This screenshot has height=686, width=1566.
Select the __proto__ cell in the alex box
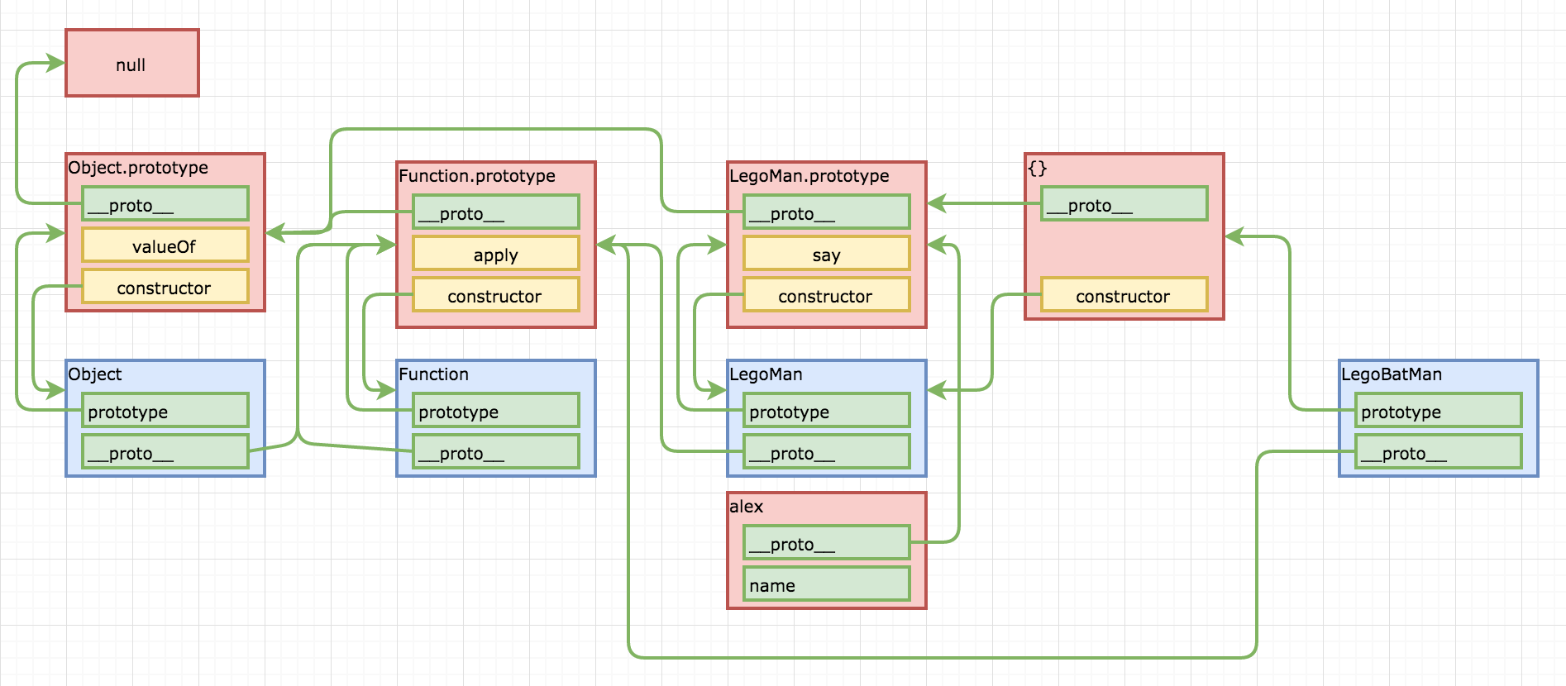[826, 543]
